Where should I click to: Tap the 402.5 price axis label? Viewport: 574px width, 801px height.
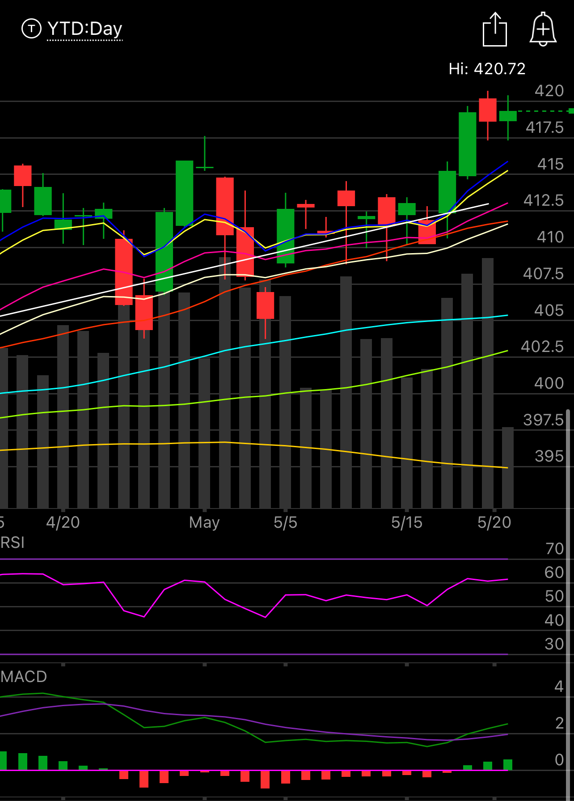[x=542, y=347]
